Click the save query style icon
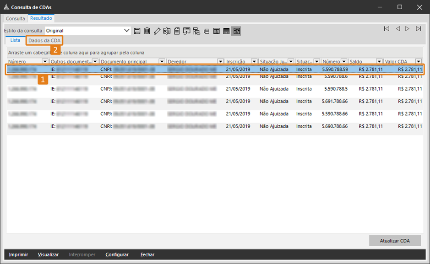This screenshot has height=264, width=430. click(x=137, y=31)
